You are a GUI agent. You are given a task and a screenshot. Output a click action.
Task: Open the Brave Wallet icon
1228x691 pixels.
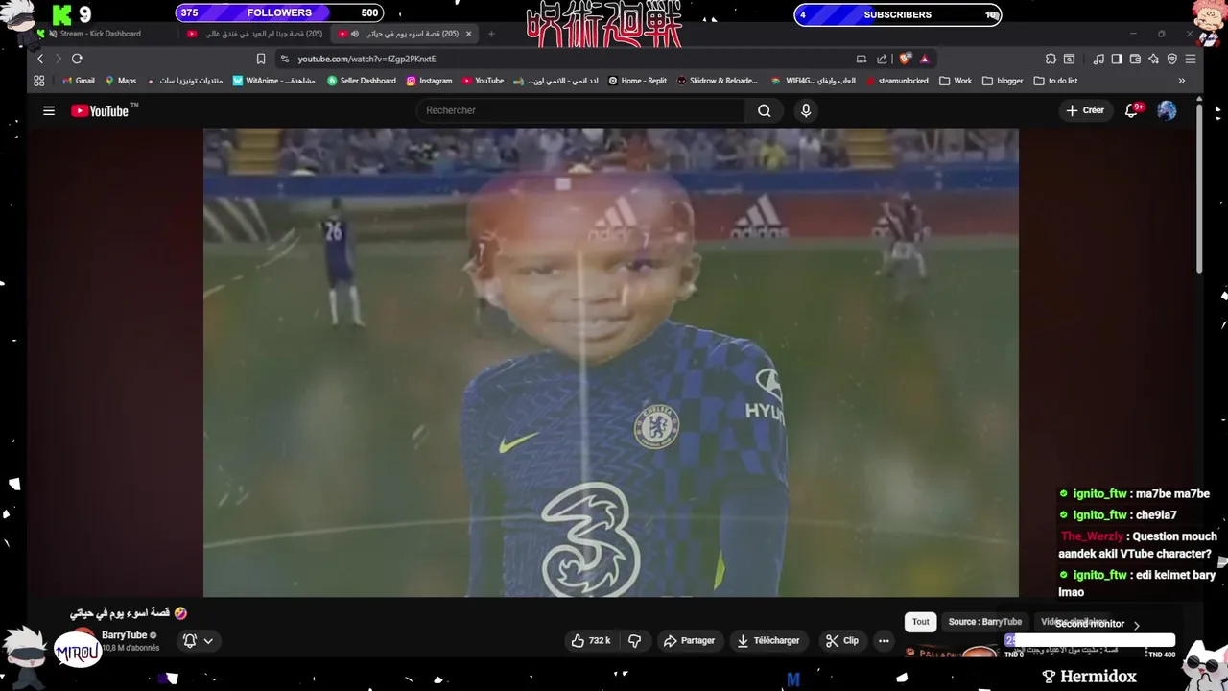[x=1135, y=59]
